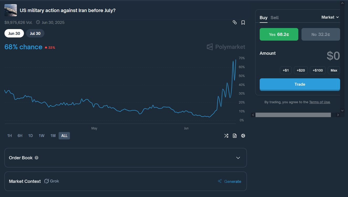The height and width of the screenshot is (197, 348).
Task: Click the May label on chart axis
Action: (x=94, y=128)
